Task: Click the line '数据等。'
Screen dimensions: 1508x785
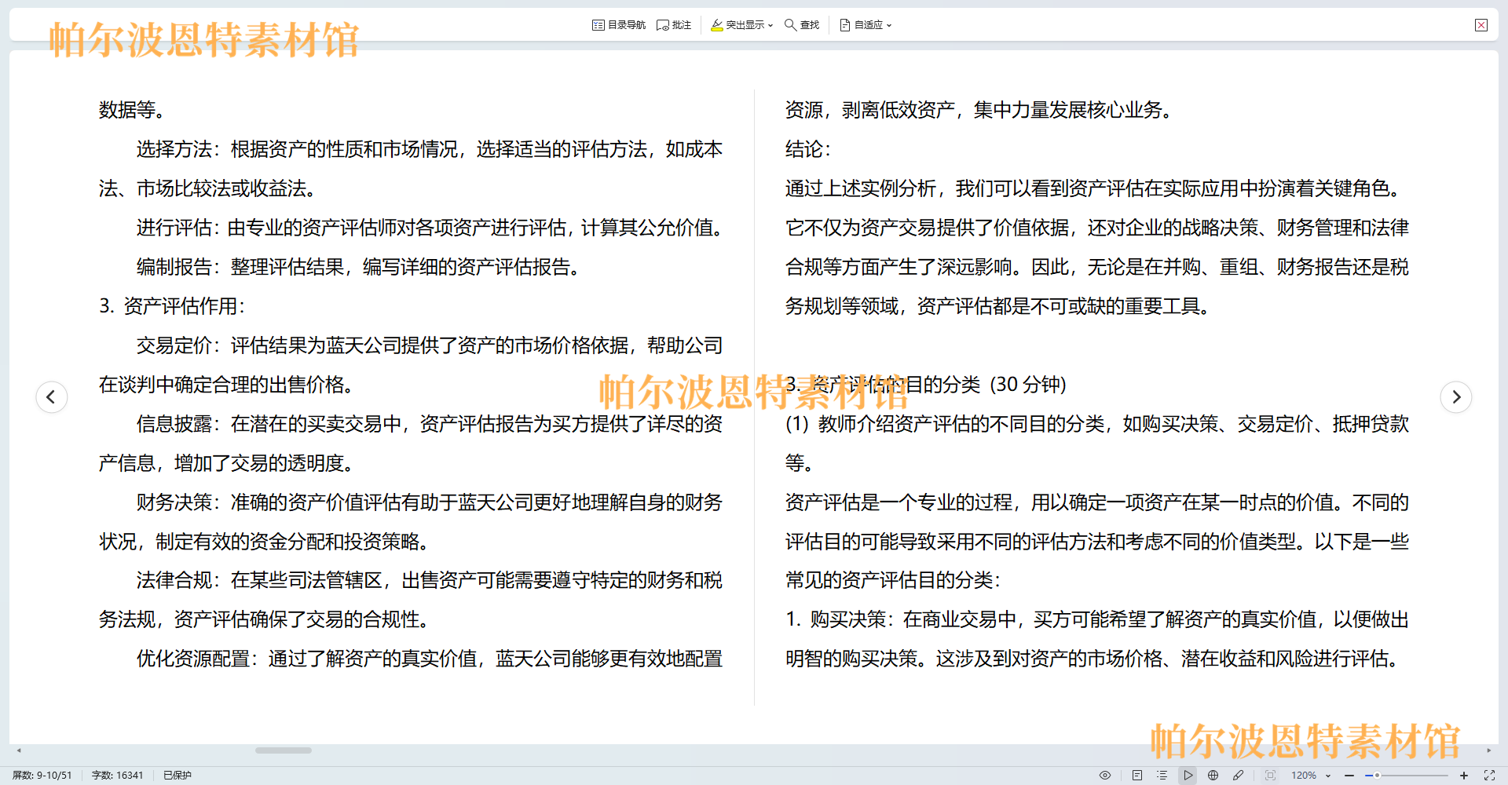Action: tap(133, 110)
